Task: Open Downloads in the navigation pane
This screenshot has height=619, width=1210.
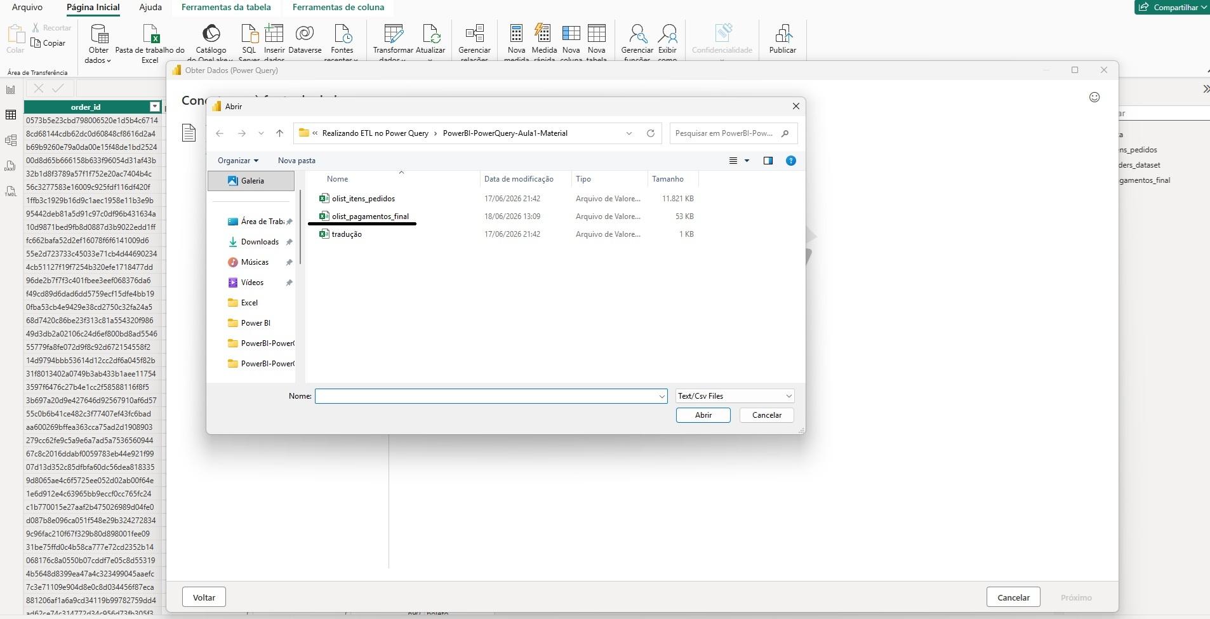Action: pos(259,242)
